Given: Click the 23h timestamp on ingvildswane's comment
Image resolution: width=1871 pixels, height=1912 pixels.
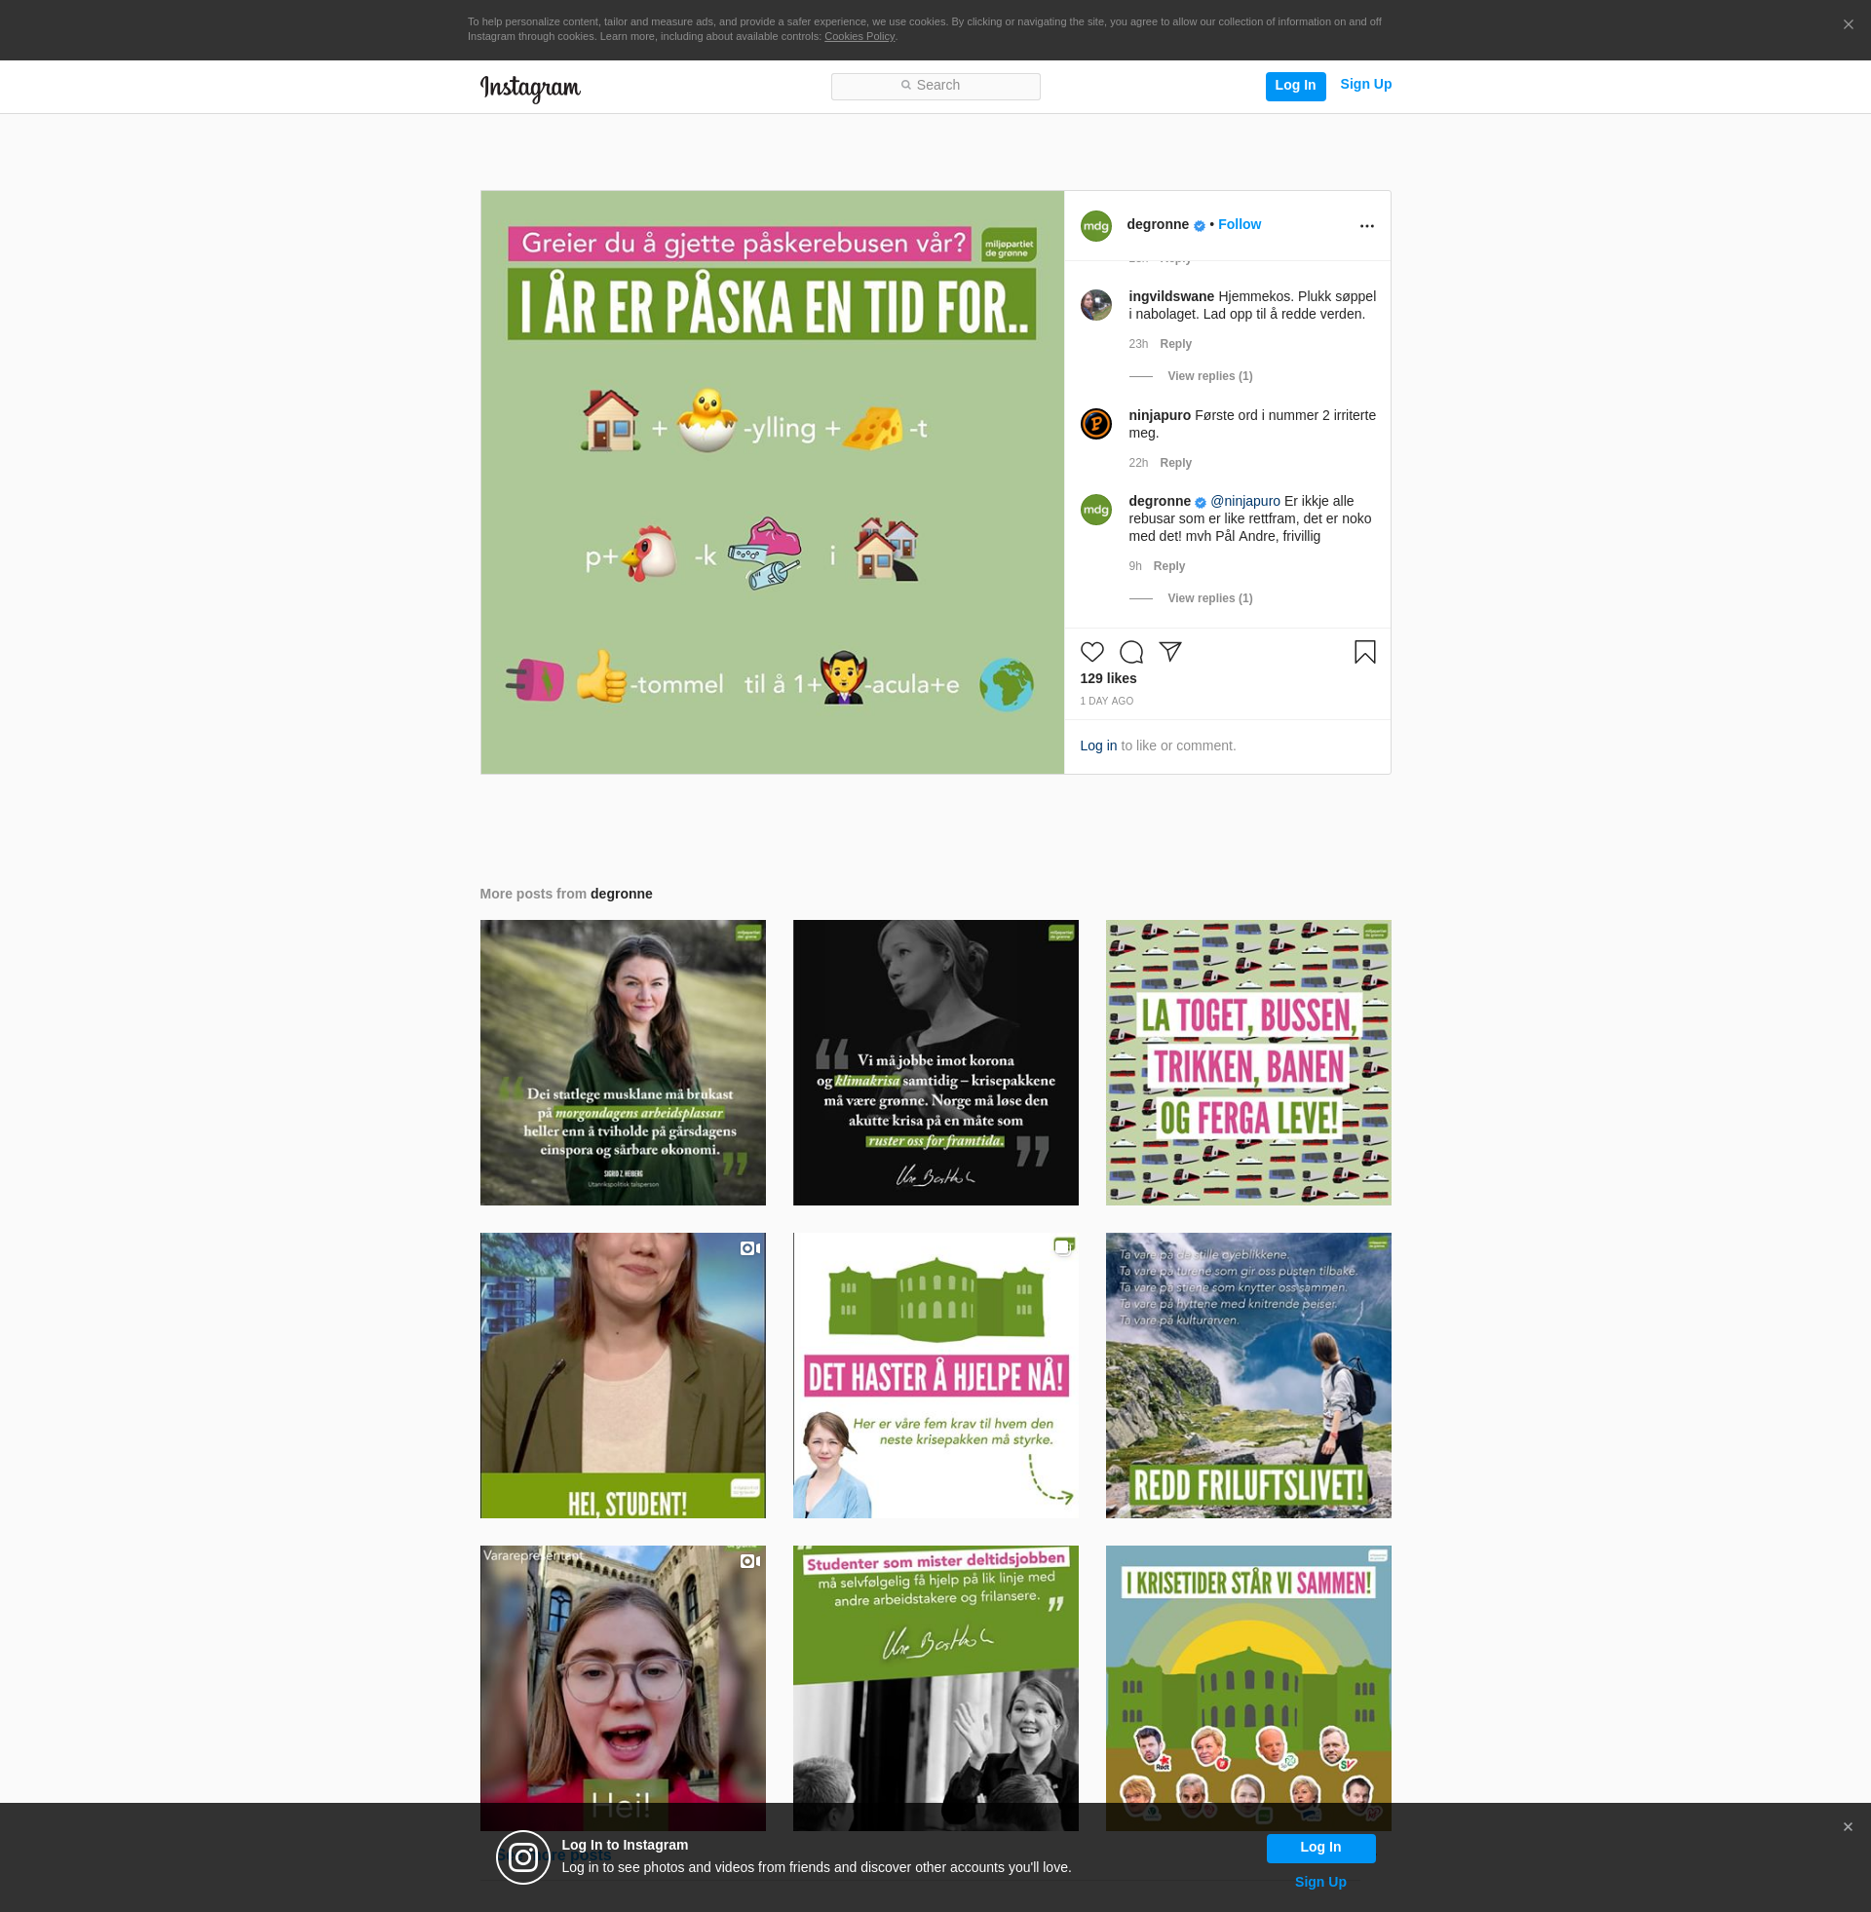Looking at the screenshot, I should tap(1138, 344).
